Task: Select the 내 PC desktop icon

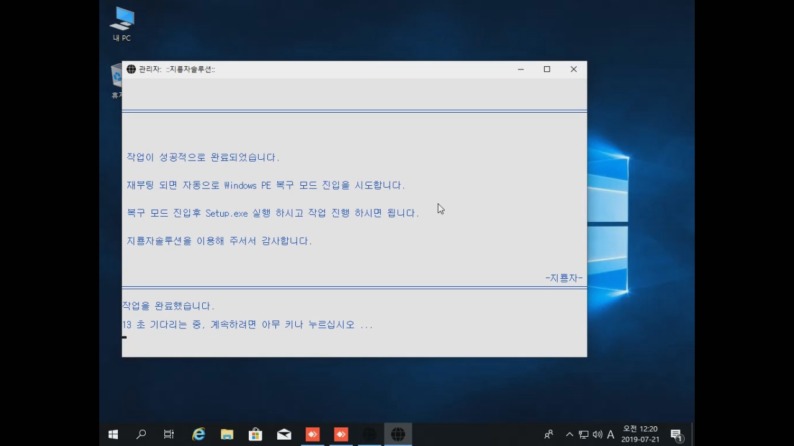Action: click(x=122, y=25)
